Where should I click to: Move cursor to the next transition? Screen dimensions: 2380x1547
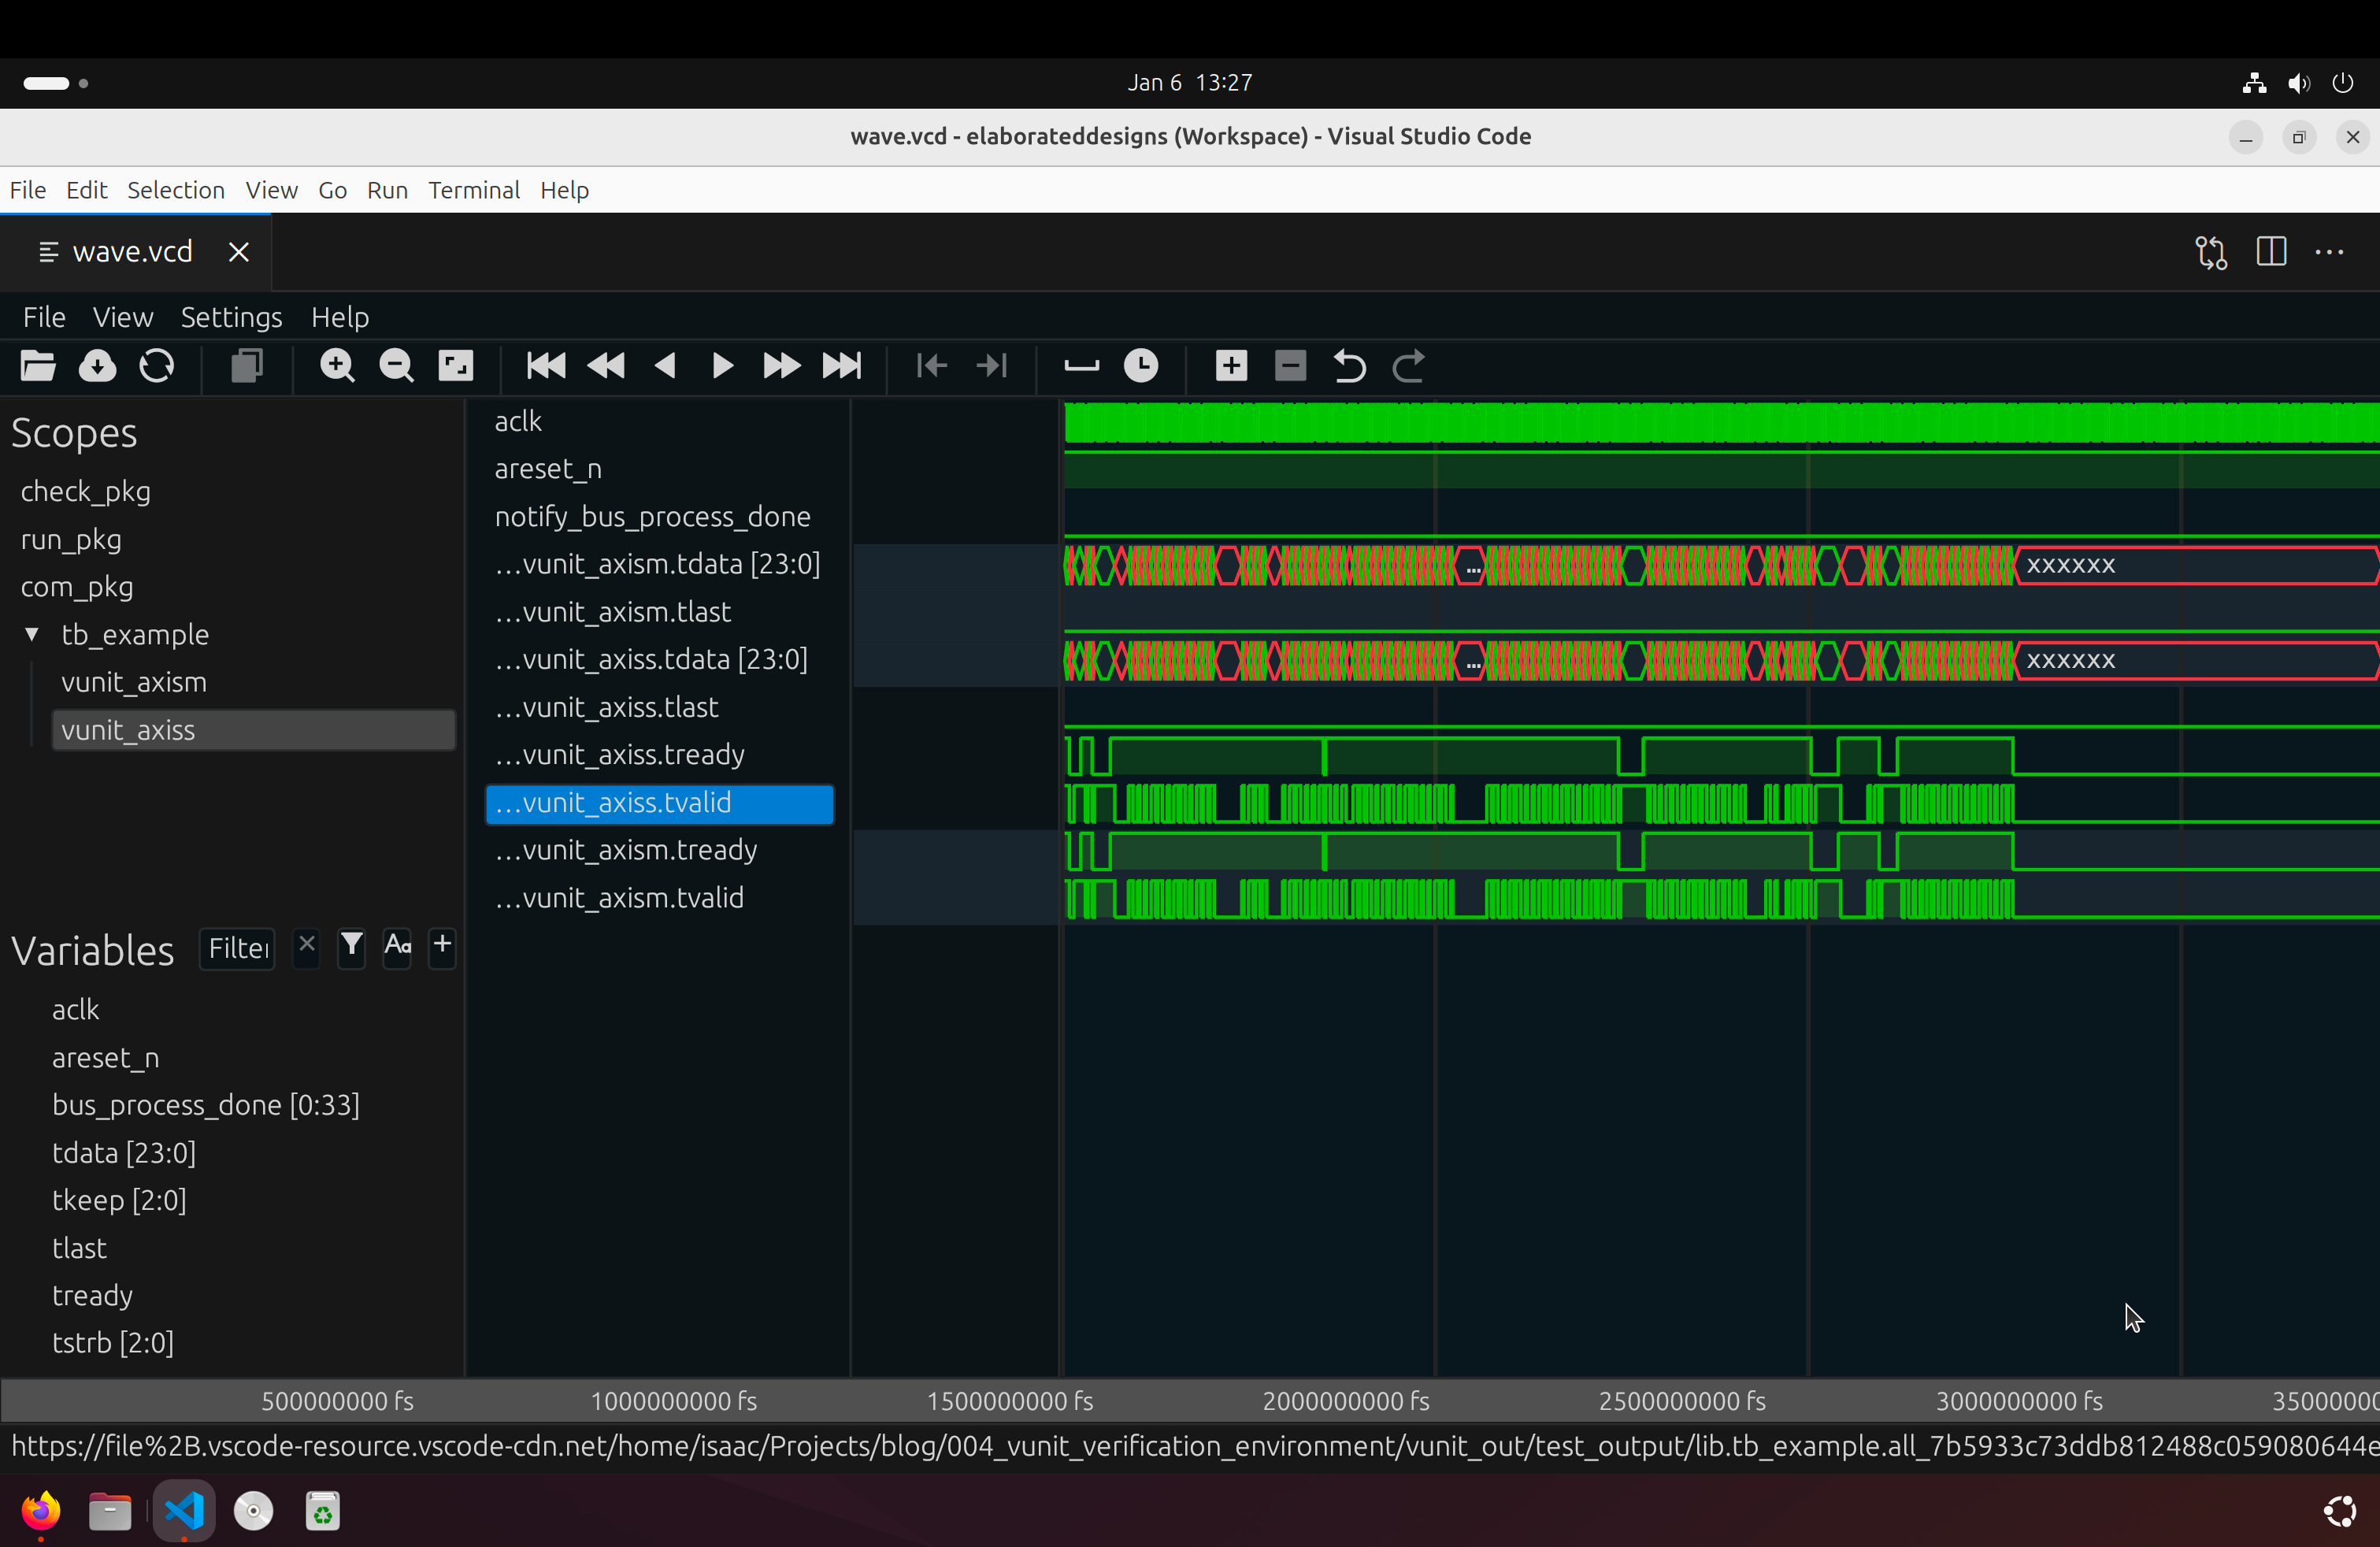[992, 366]
